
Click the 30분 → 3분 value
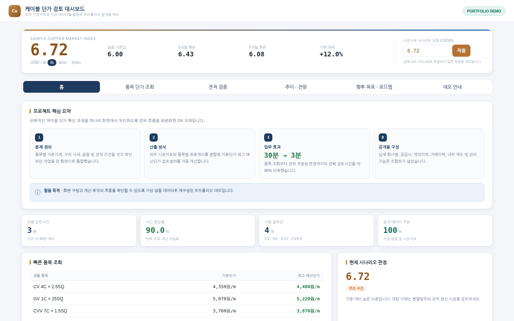click(283, 155)
